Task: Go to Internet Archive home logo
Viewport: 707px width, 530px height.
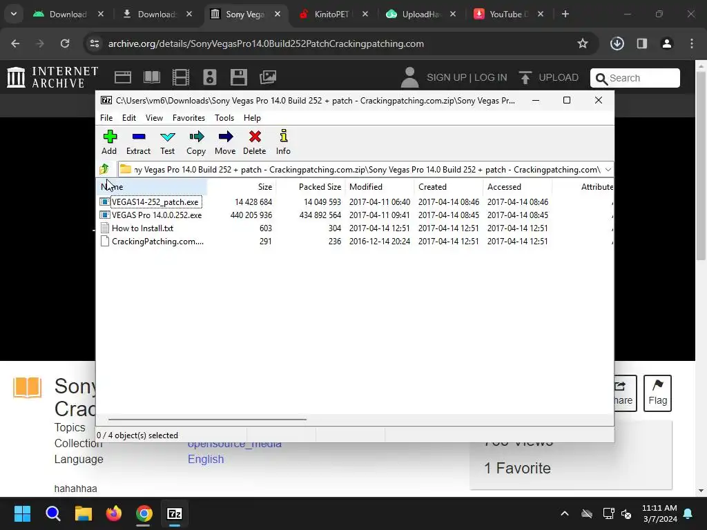Action: 52,77
